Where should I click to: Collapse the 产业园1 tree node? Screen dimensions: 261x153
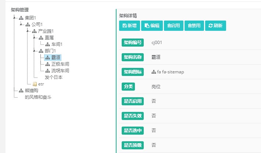(28, 31)
